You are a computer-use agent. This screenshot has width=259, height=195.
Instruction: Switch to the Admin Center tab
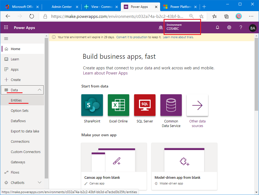61,7
